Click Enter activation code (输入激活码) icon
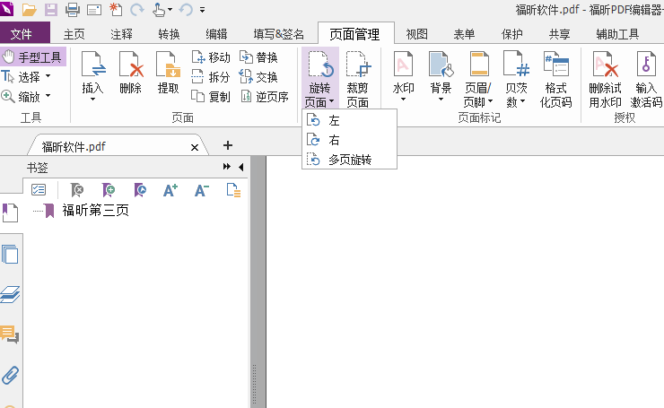The image size is (664, 408). click(x=645, y=78)
